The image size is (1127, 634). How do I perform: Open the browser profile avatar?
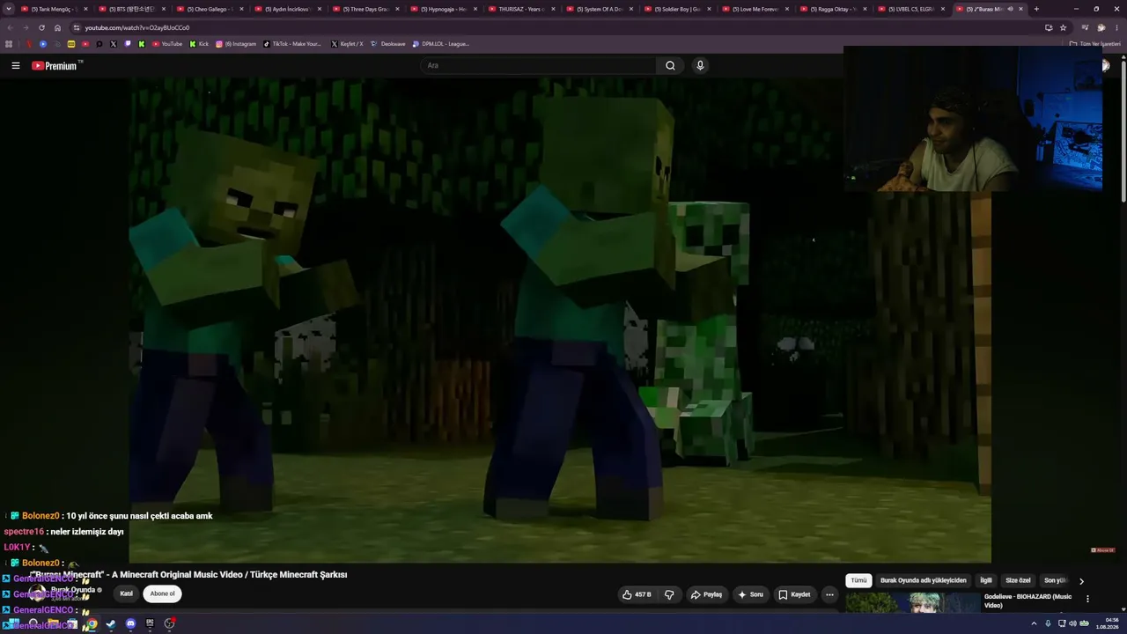pos(1101,27)
